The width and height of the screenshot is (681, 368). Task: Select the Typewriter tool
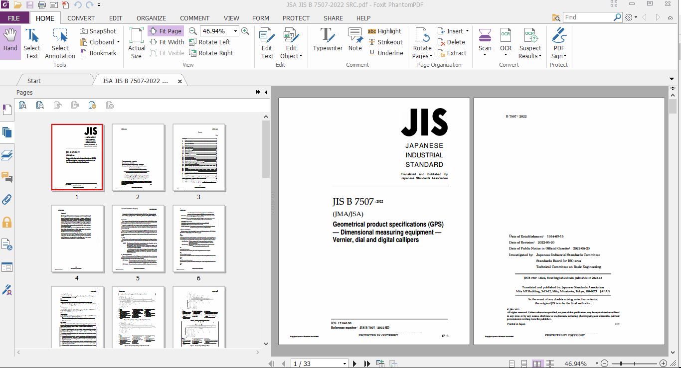328,40
